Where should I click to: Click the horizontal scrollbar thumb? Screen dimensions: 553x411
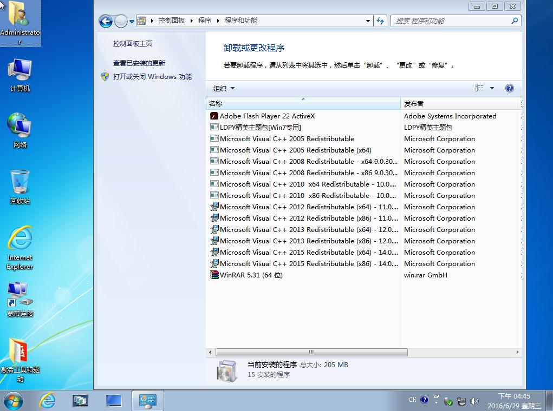coord(311,352)
